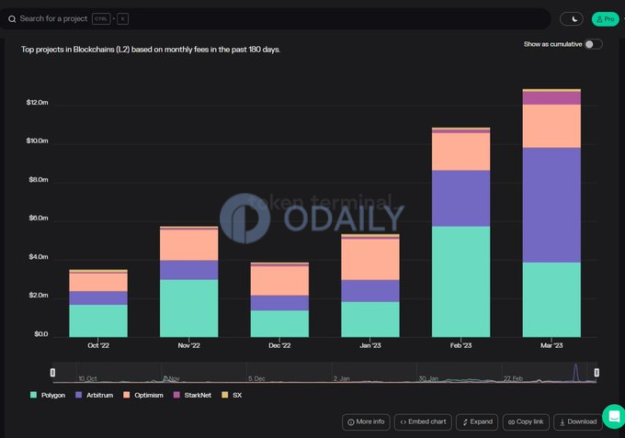
Task: Click the Dec '22 Arbitrum bar segment
Action: tap(279, 303)
